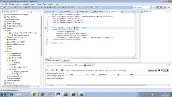The image size is (172, 97).
Task: Switch to the Graphical Layout tab
Action: click(52, 60)
